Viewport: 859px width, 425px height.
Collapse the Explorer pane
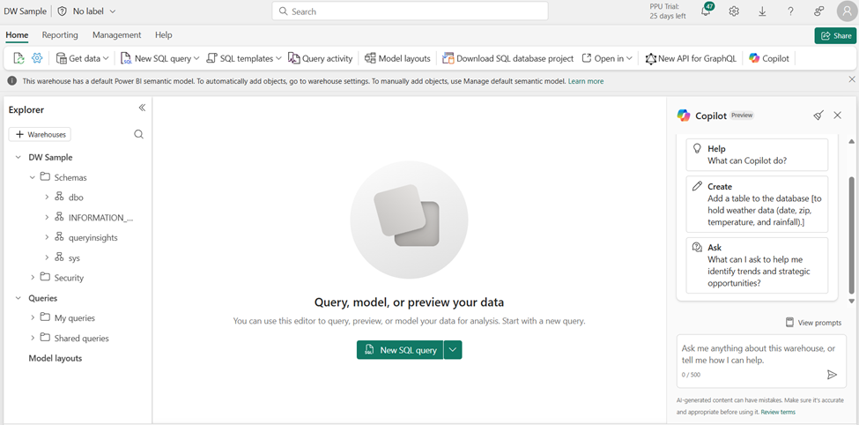click(x=142, y=108)
